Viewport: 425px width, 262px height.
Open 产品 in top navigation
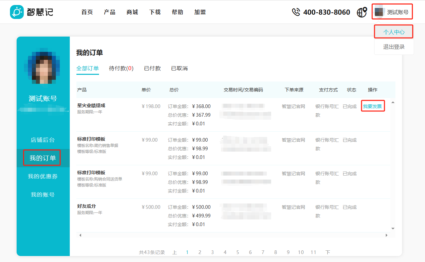(x=110, y=12)
